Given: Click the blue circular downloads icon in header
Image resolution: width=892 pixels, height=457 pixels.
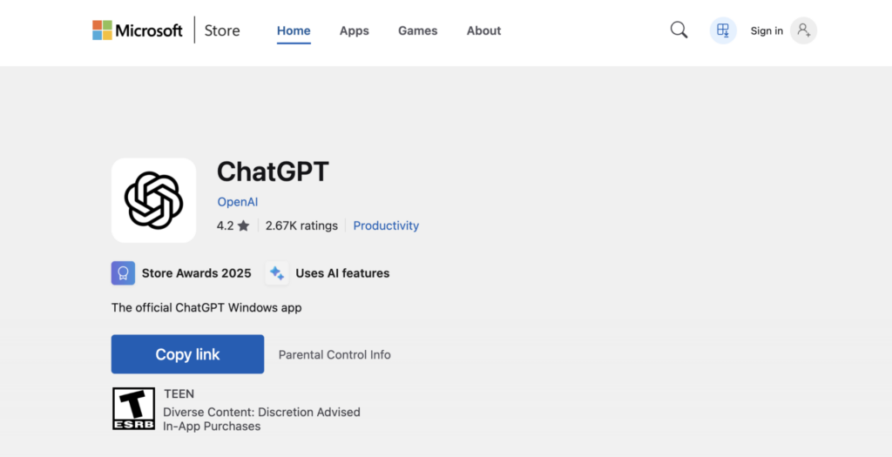Looking at the screenshot, I should tap(722, 30).
